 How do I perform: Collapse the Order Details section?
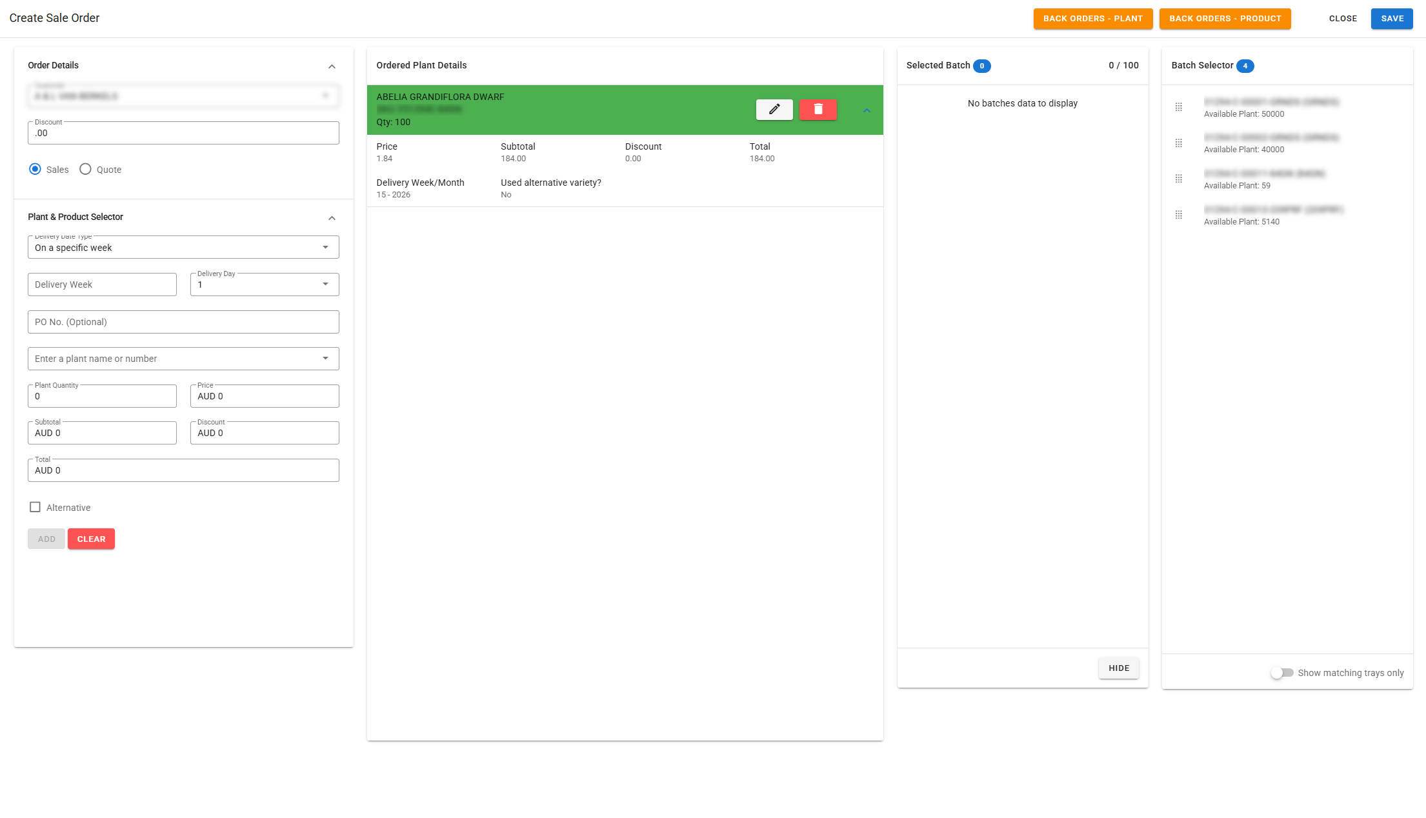332,66
